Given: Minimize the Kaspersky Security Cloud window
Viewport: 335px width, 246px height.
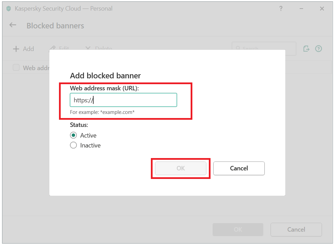Looking at the screenshot, I should 301,9.
